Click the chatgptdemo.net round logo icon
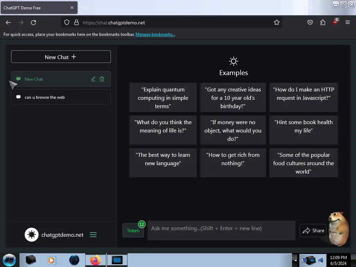Image resolution: width=356 pixels, height=267 pixels. click(x=32, y=235)
